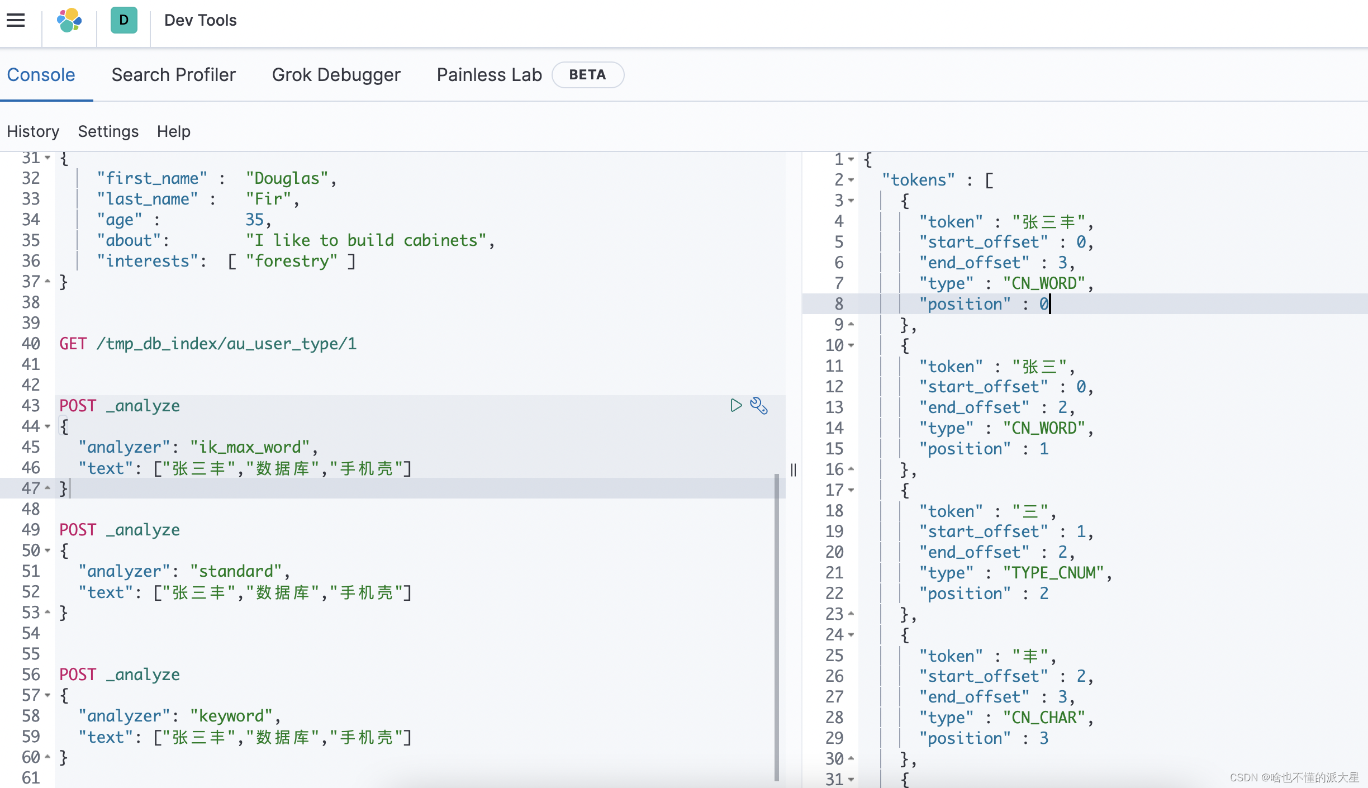This screenshot has height=788, width=1368.
Task: Collapse editor block at line 44
Action: pos(48,426)
